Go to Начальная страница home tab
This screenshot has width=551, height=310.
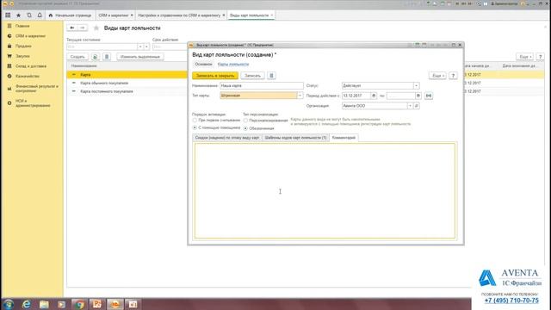coord(70,15)
